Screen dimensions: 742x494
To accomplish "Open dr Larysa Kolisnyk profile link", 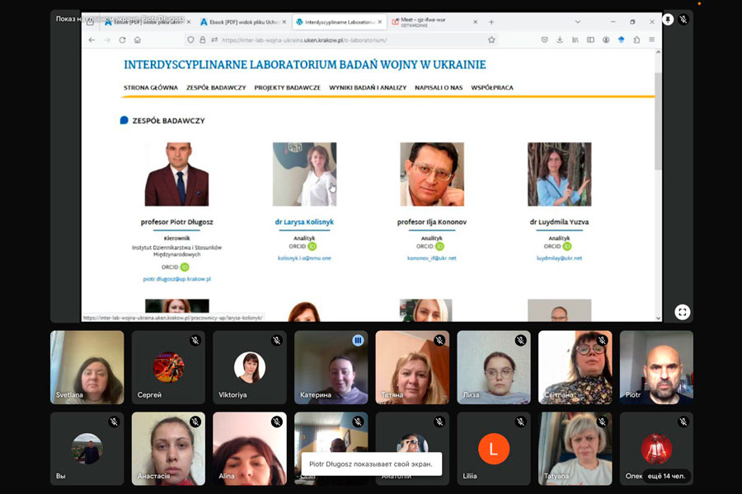I will tap(304, 221).
